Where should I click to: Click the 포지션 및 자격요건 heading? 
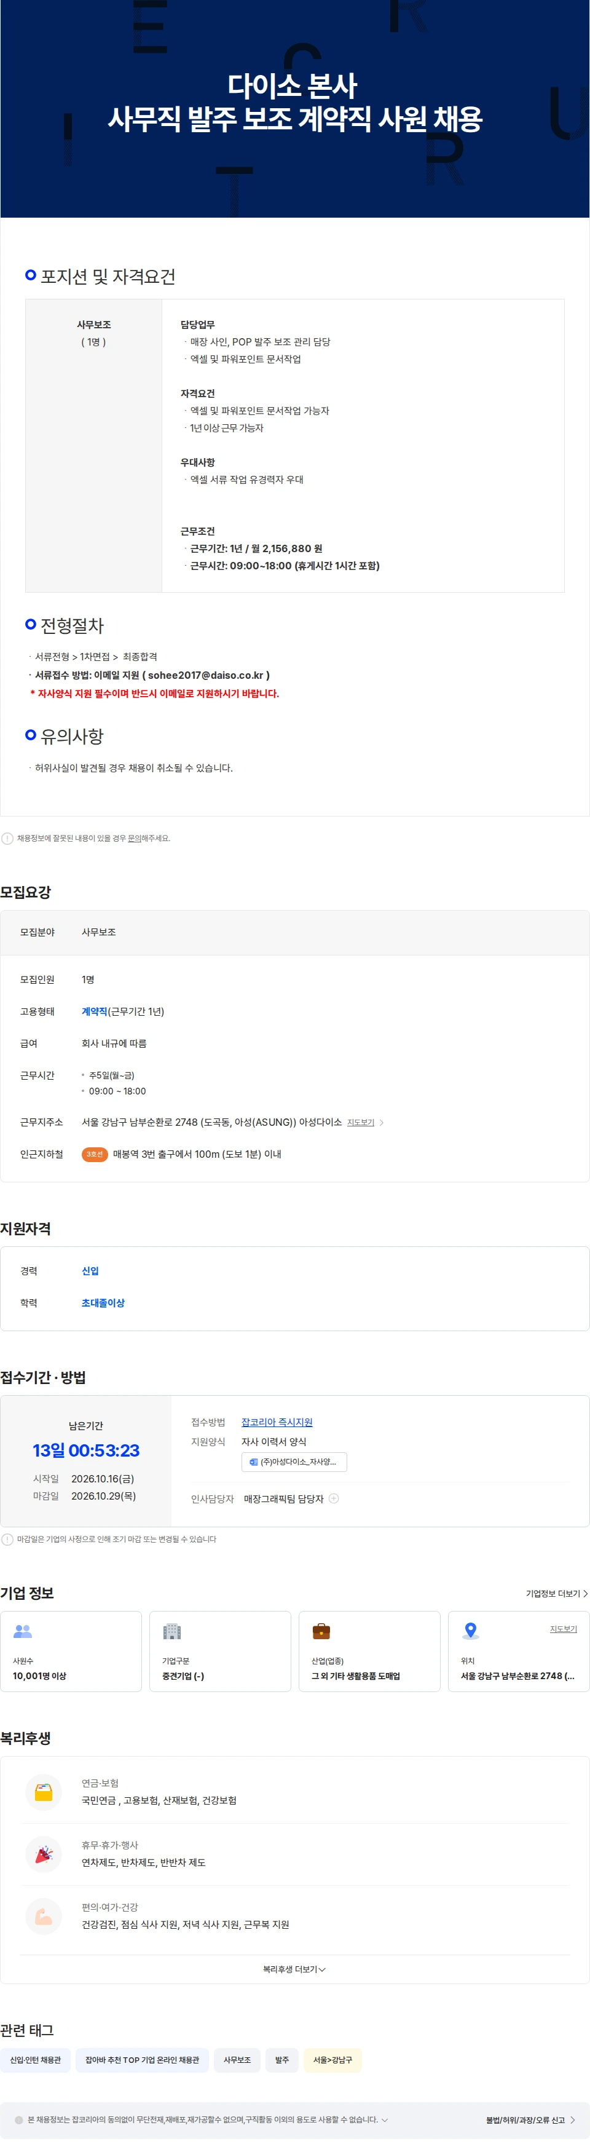(x=108, y=277)
